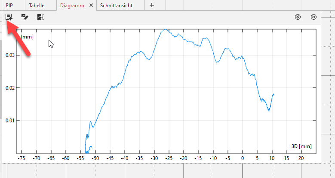Click the curve's highest peak
This screenshot has width=335, height=178.
click(165, 30)
